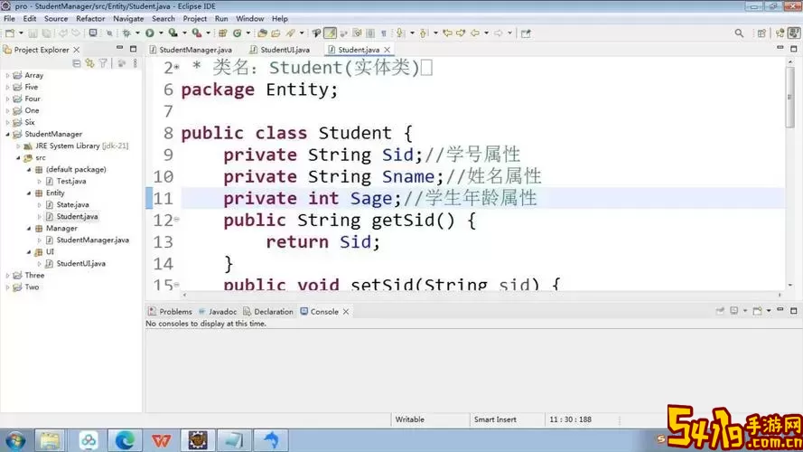803x452 pixels.
Task: Open the Navigate menu
Action: (x=128, y=18)
